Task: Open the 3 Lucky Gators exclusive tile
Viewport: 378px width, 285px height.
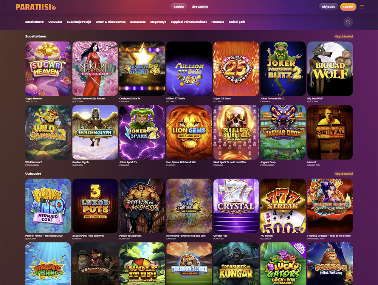Action: click(283, 264)
